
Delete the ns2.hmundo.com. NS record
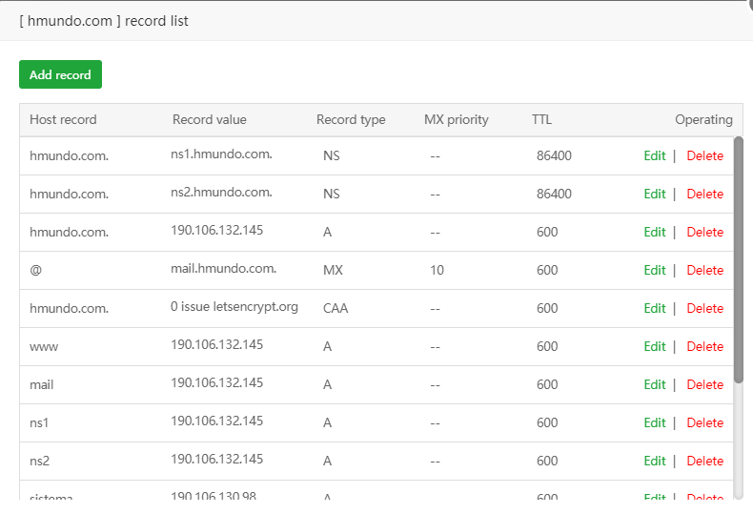point(705,194)
